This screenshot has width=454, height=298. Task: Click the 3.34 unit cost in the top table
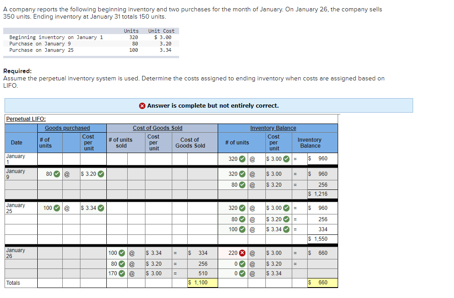(165, 50)
